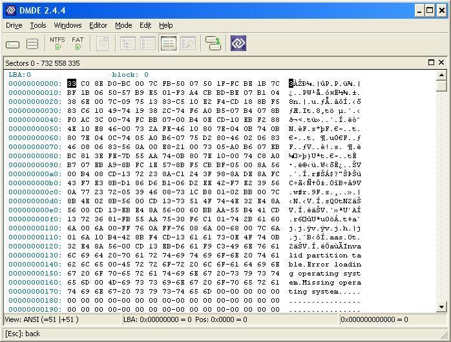
Task: Minimize the DMDE window
Action: tap(419, 10)
